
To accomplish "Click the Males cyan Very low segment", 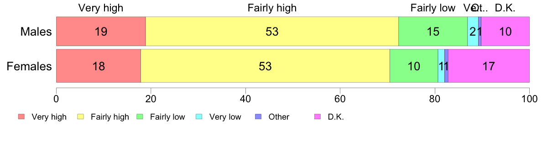I will click(473, 31).
